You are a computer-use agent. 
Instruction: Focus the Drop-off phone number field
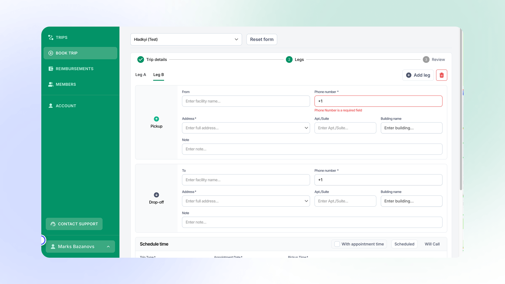pos(378,180)
